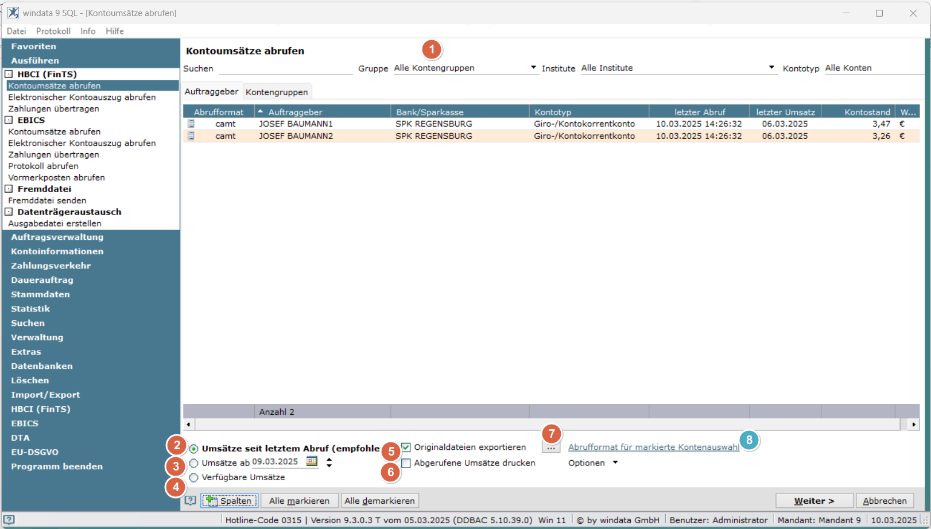Sort by the 'Kontostand' column header
Viewport: 931px width, 529px height.
click(x=858, y=112)
